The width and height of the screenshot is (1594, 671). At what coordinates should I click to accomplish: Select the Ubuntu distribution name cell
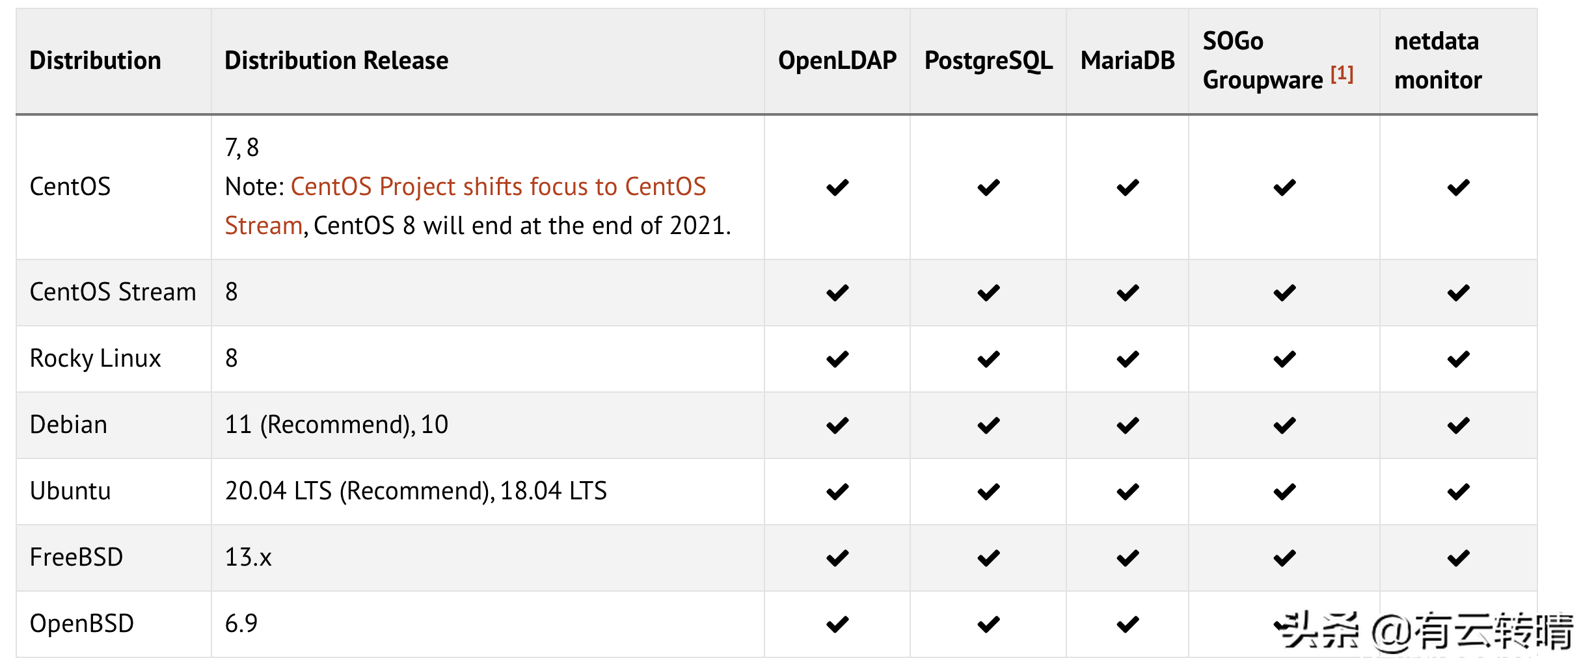(70, 492)
